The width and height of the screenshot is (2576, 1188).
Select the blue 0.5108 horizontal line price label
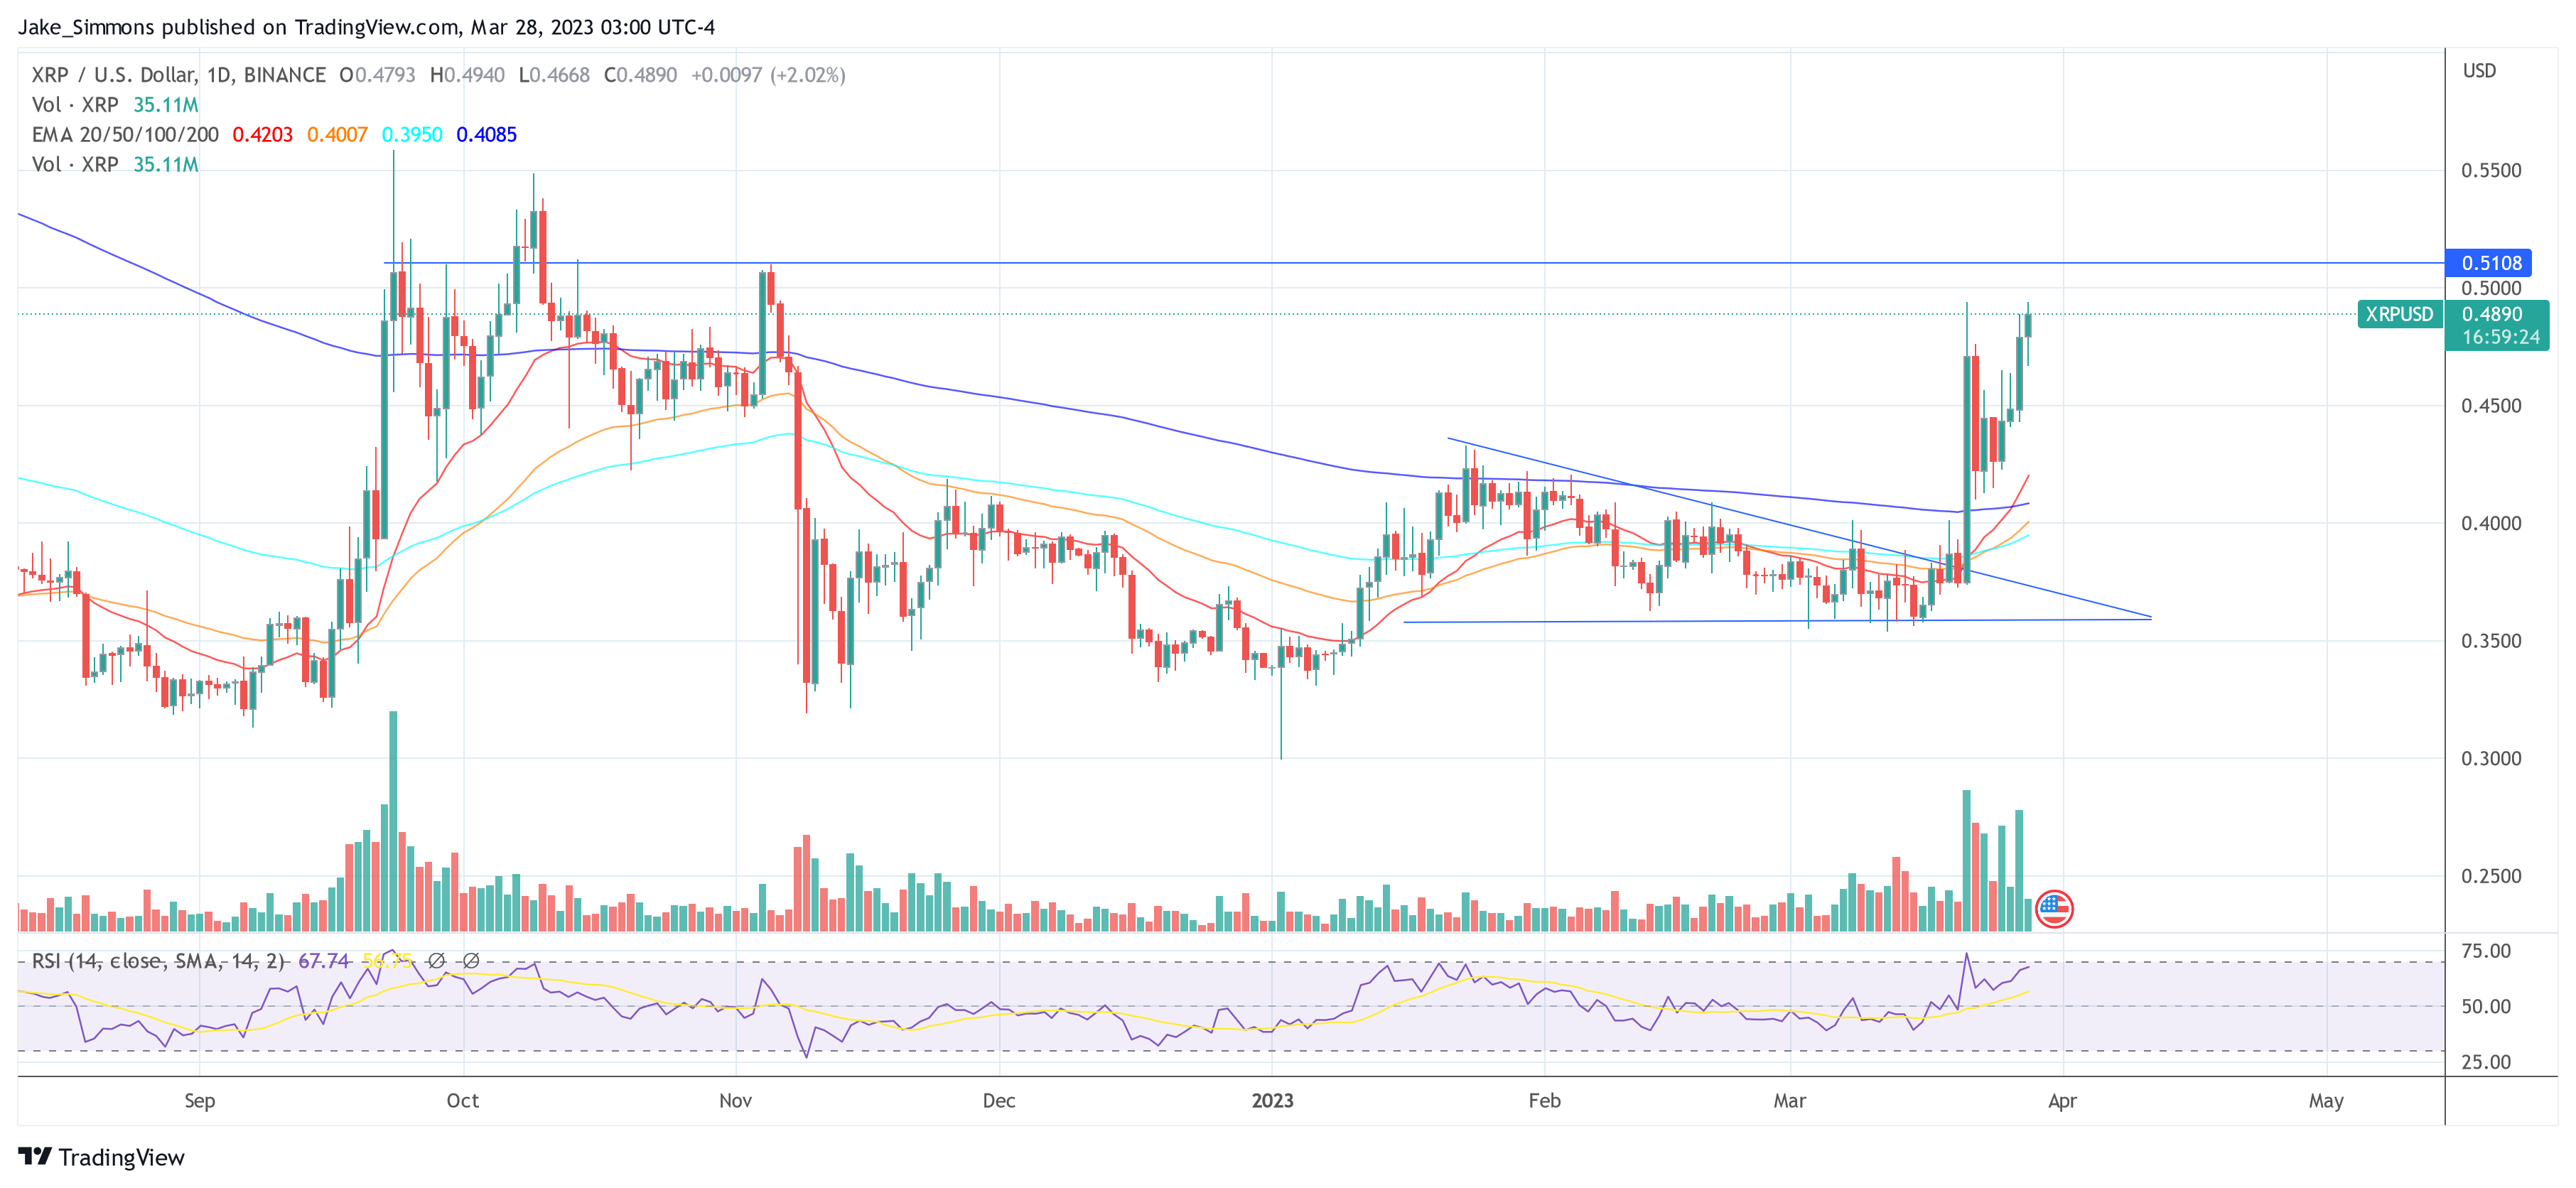pyautogui.click(x=2488, y=263)
